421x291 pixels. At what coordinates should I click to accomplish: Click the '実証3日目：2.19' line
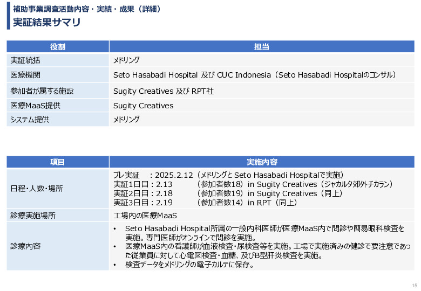click(205, 203)
